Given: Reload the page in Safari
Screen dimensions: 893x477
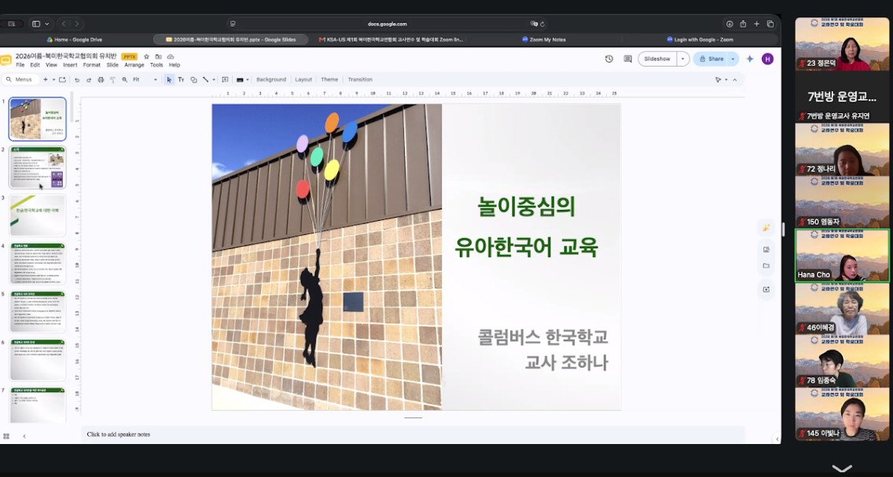Looking at the screenshot, I should click(x=542, y=24).
